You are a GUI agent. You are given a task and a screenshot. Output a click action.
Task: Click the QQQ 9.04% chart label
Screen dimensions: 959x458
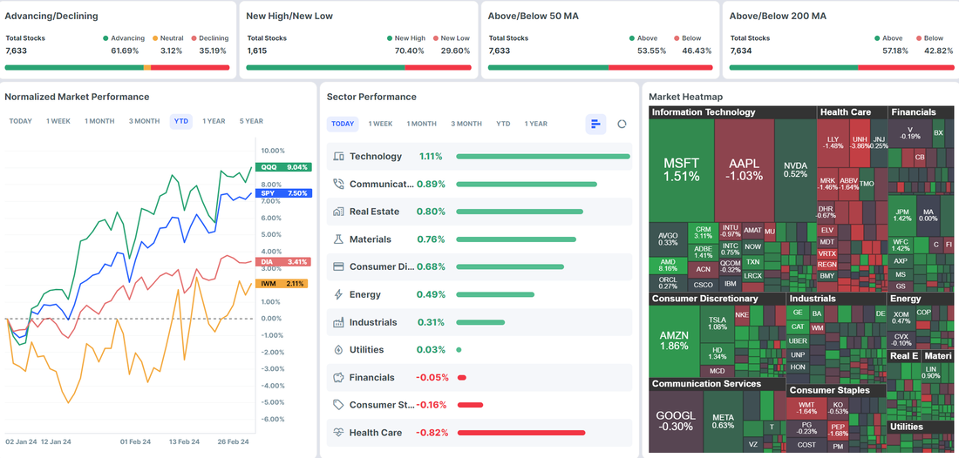285,166
